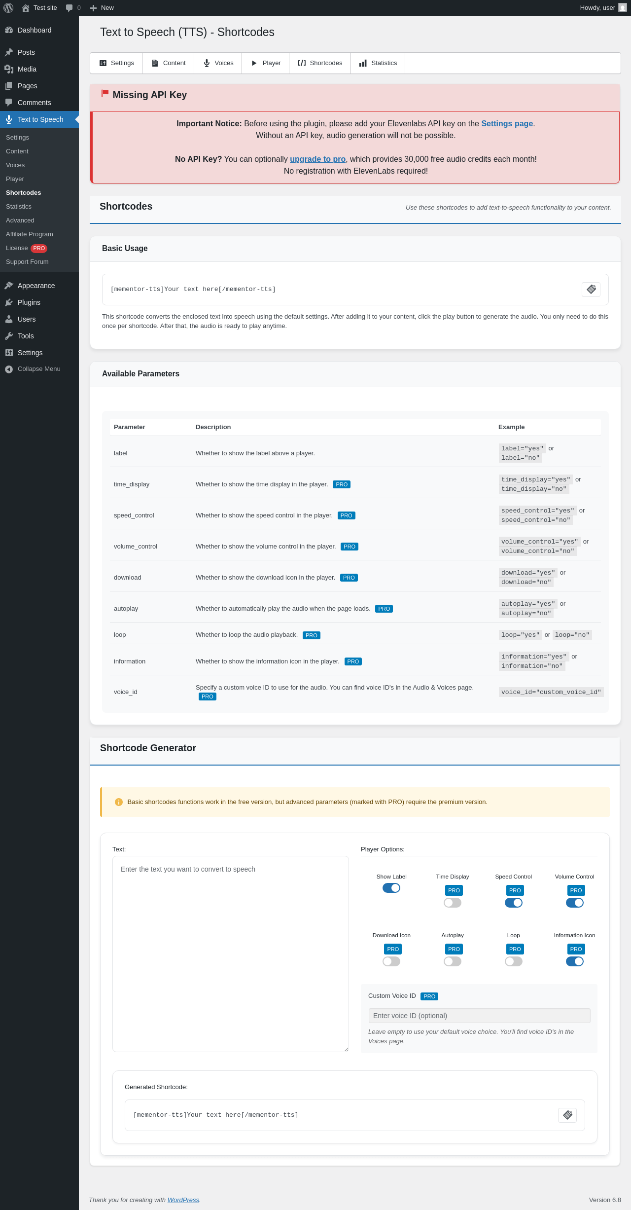Click the Appearance brush icon

point(9,286)
